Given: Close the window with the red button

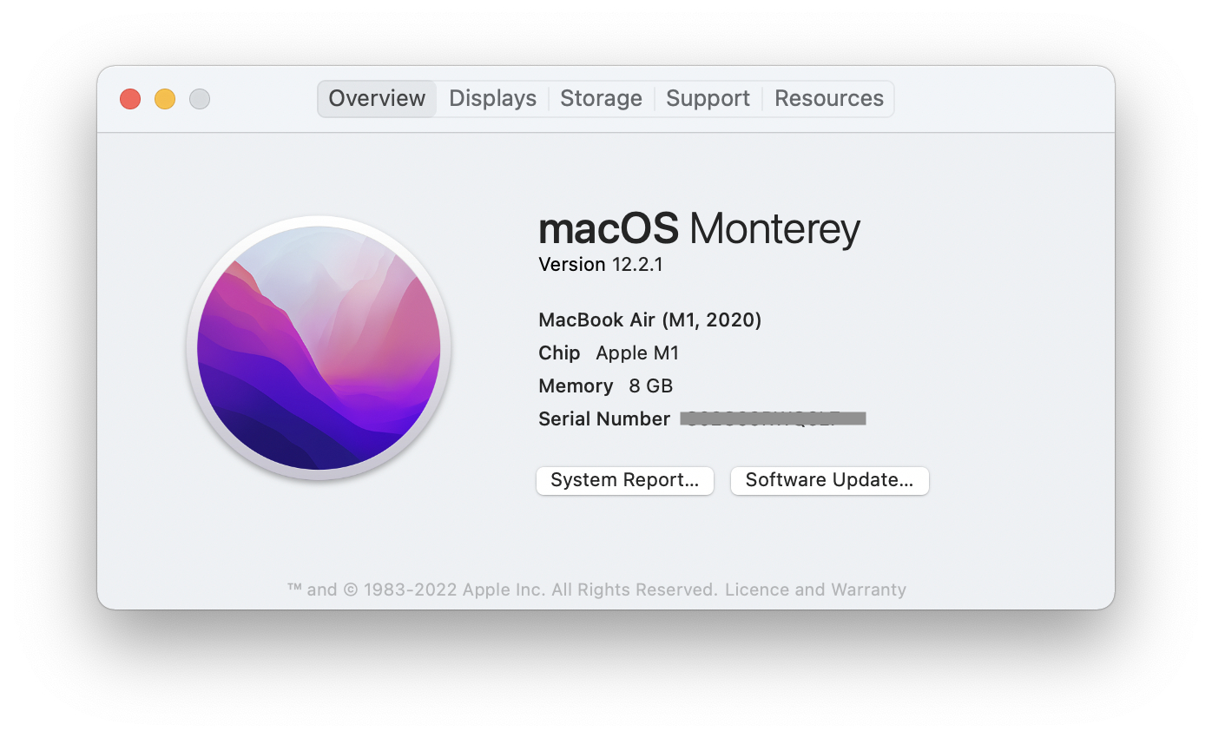Looking at the screenshot, I should click(x=130, y=99).
